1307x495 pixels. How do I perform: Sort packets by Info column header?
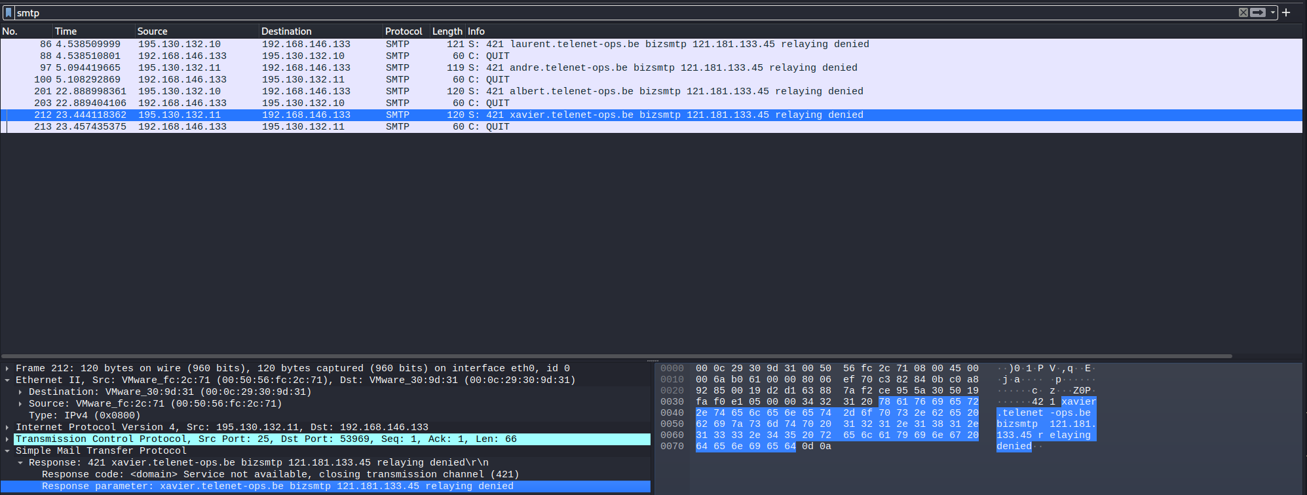[884, 31]
